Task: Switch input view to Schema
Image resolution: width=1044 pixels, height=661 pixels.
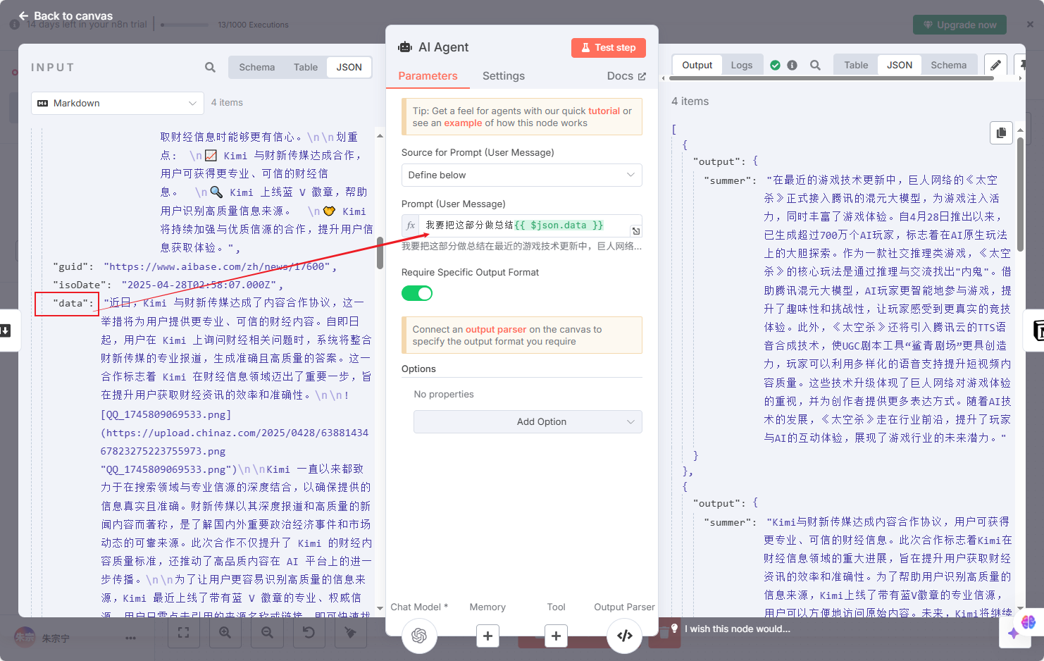Action: 256,68
